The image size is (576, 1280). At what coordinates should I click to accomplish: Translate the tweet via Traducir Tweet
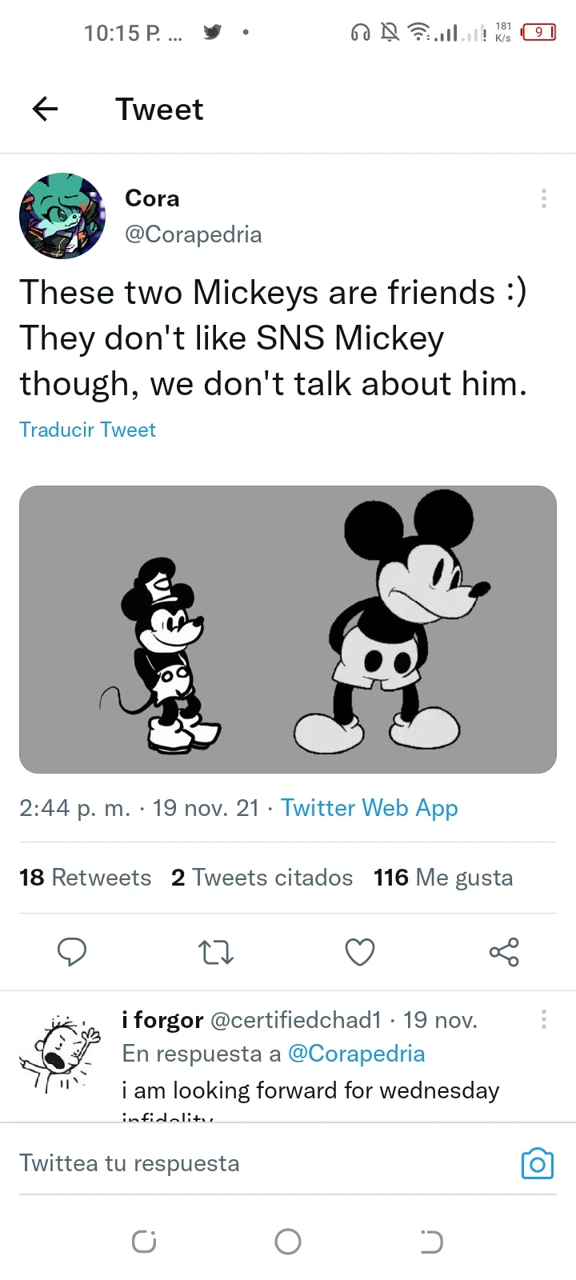point(87,430)
